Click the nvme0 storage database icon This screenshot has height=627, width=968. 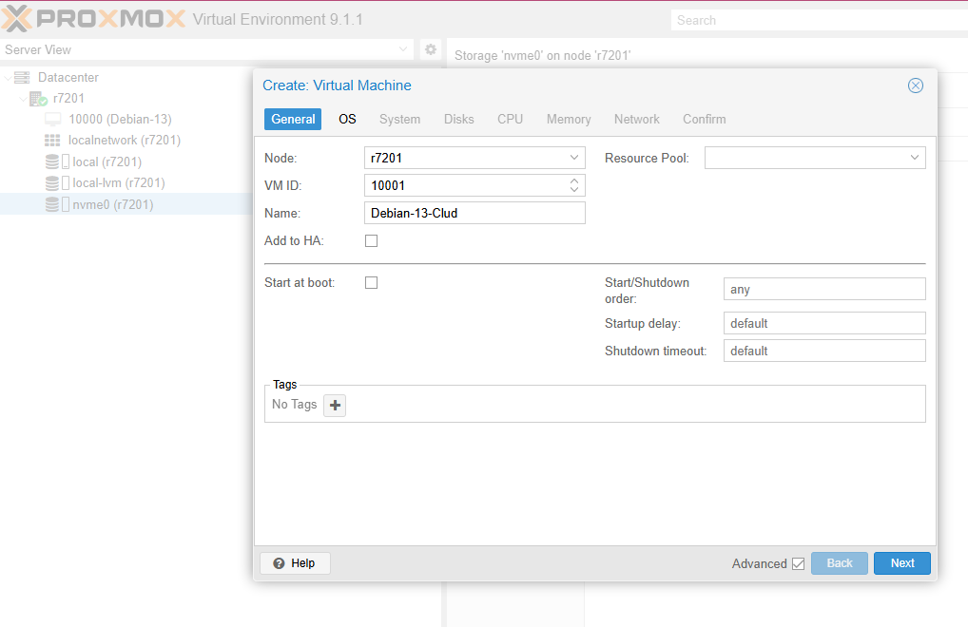coord(52,204)
